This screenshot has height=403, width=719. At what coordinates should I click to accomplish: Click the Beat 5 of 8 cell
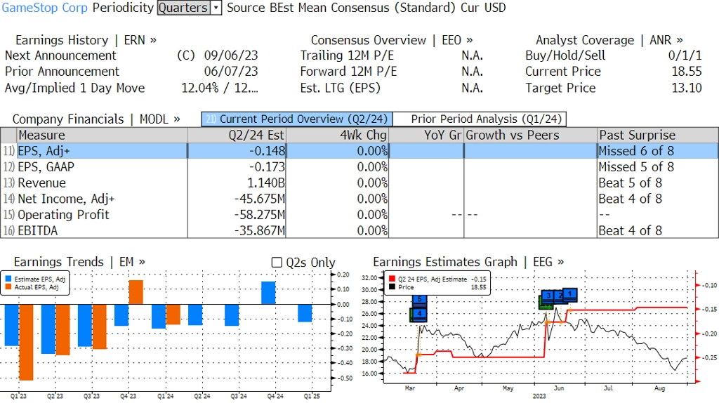click(630, 183)
